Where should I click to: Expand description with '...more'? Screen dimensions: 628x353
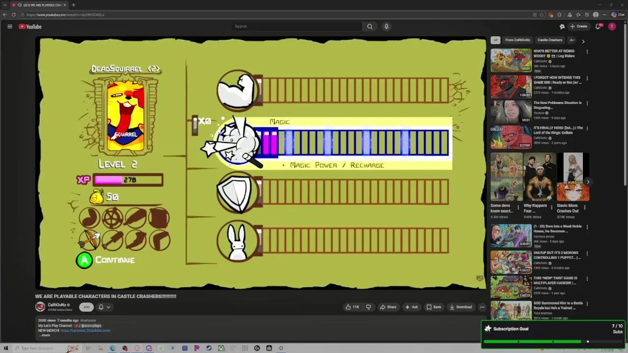click(x=45, y=335)
